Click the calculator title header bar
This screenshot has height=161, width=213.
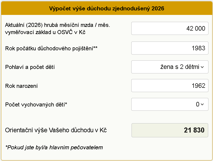(106, 8)
